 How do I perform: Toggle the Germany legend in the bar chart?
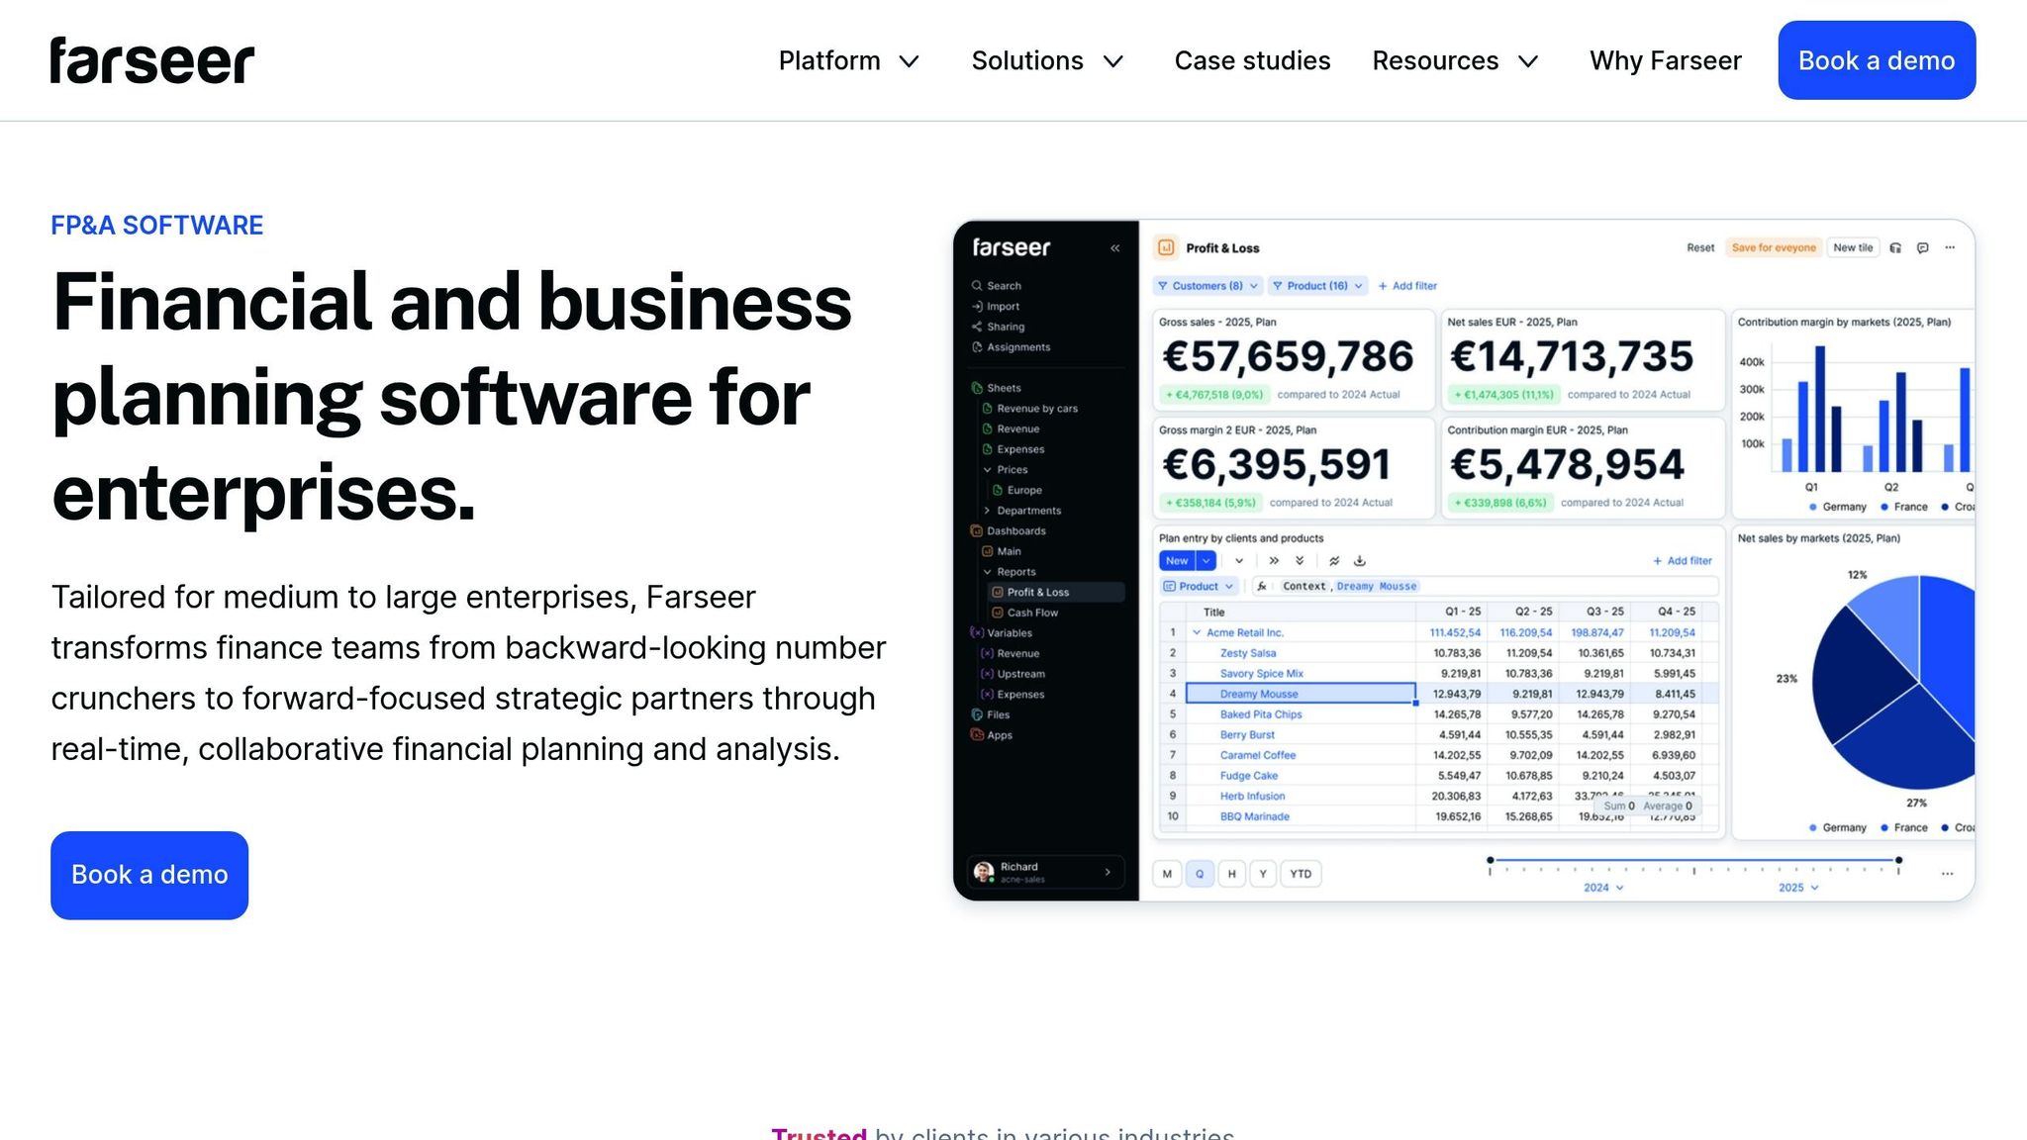tap(1837, 507)
